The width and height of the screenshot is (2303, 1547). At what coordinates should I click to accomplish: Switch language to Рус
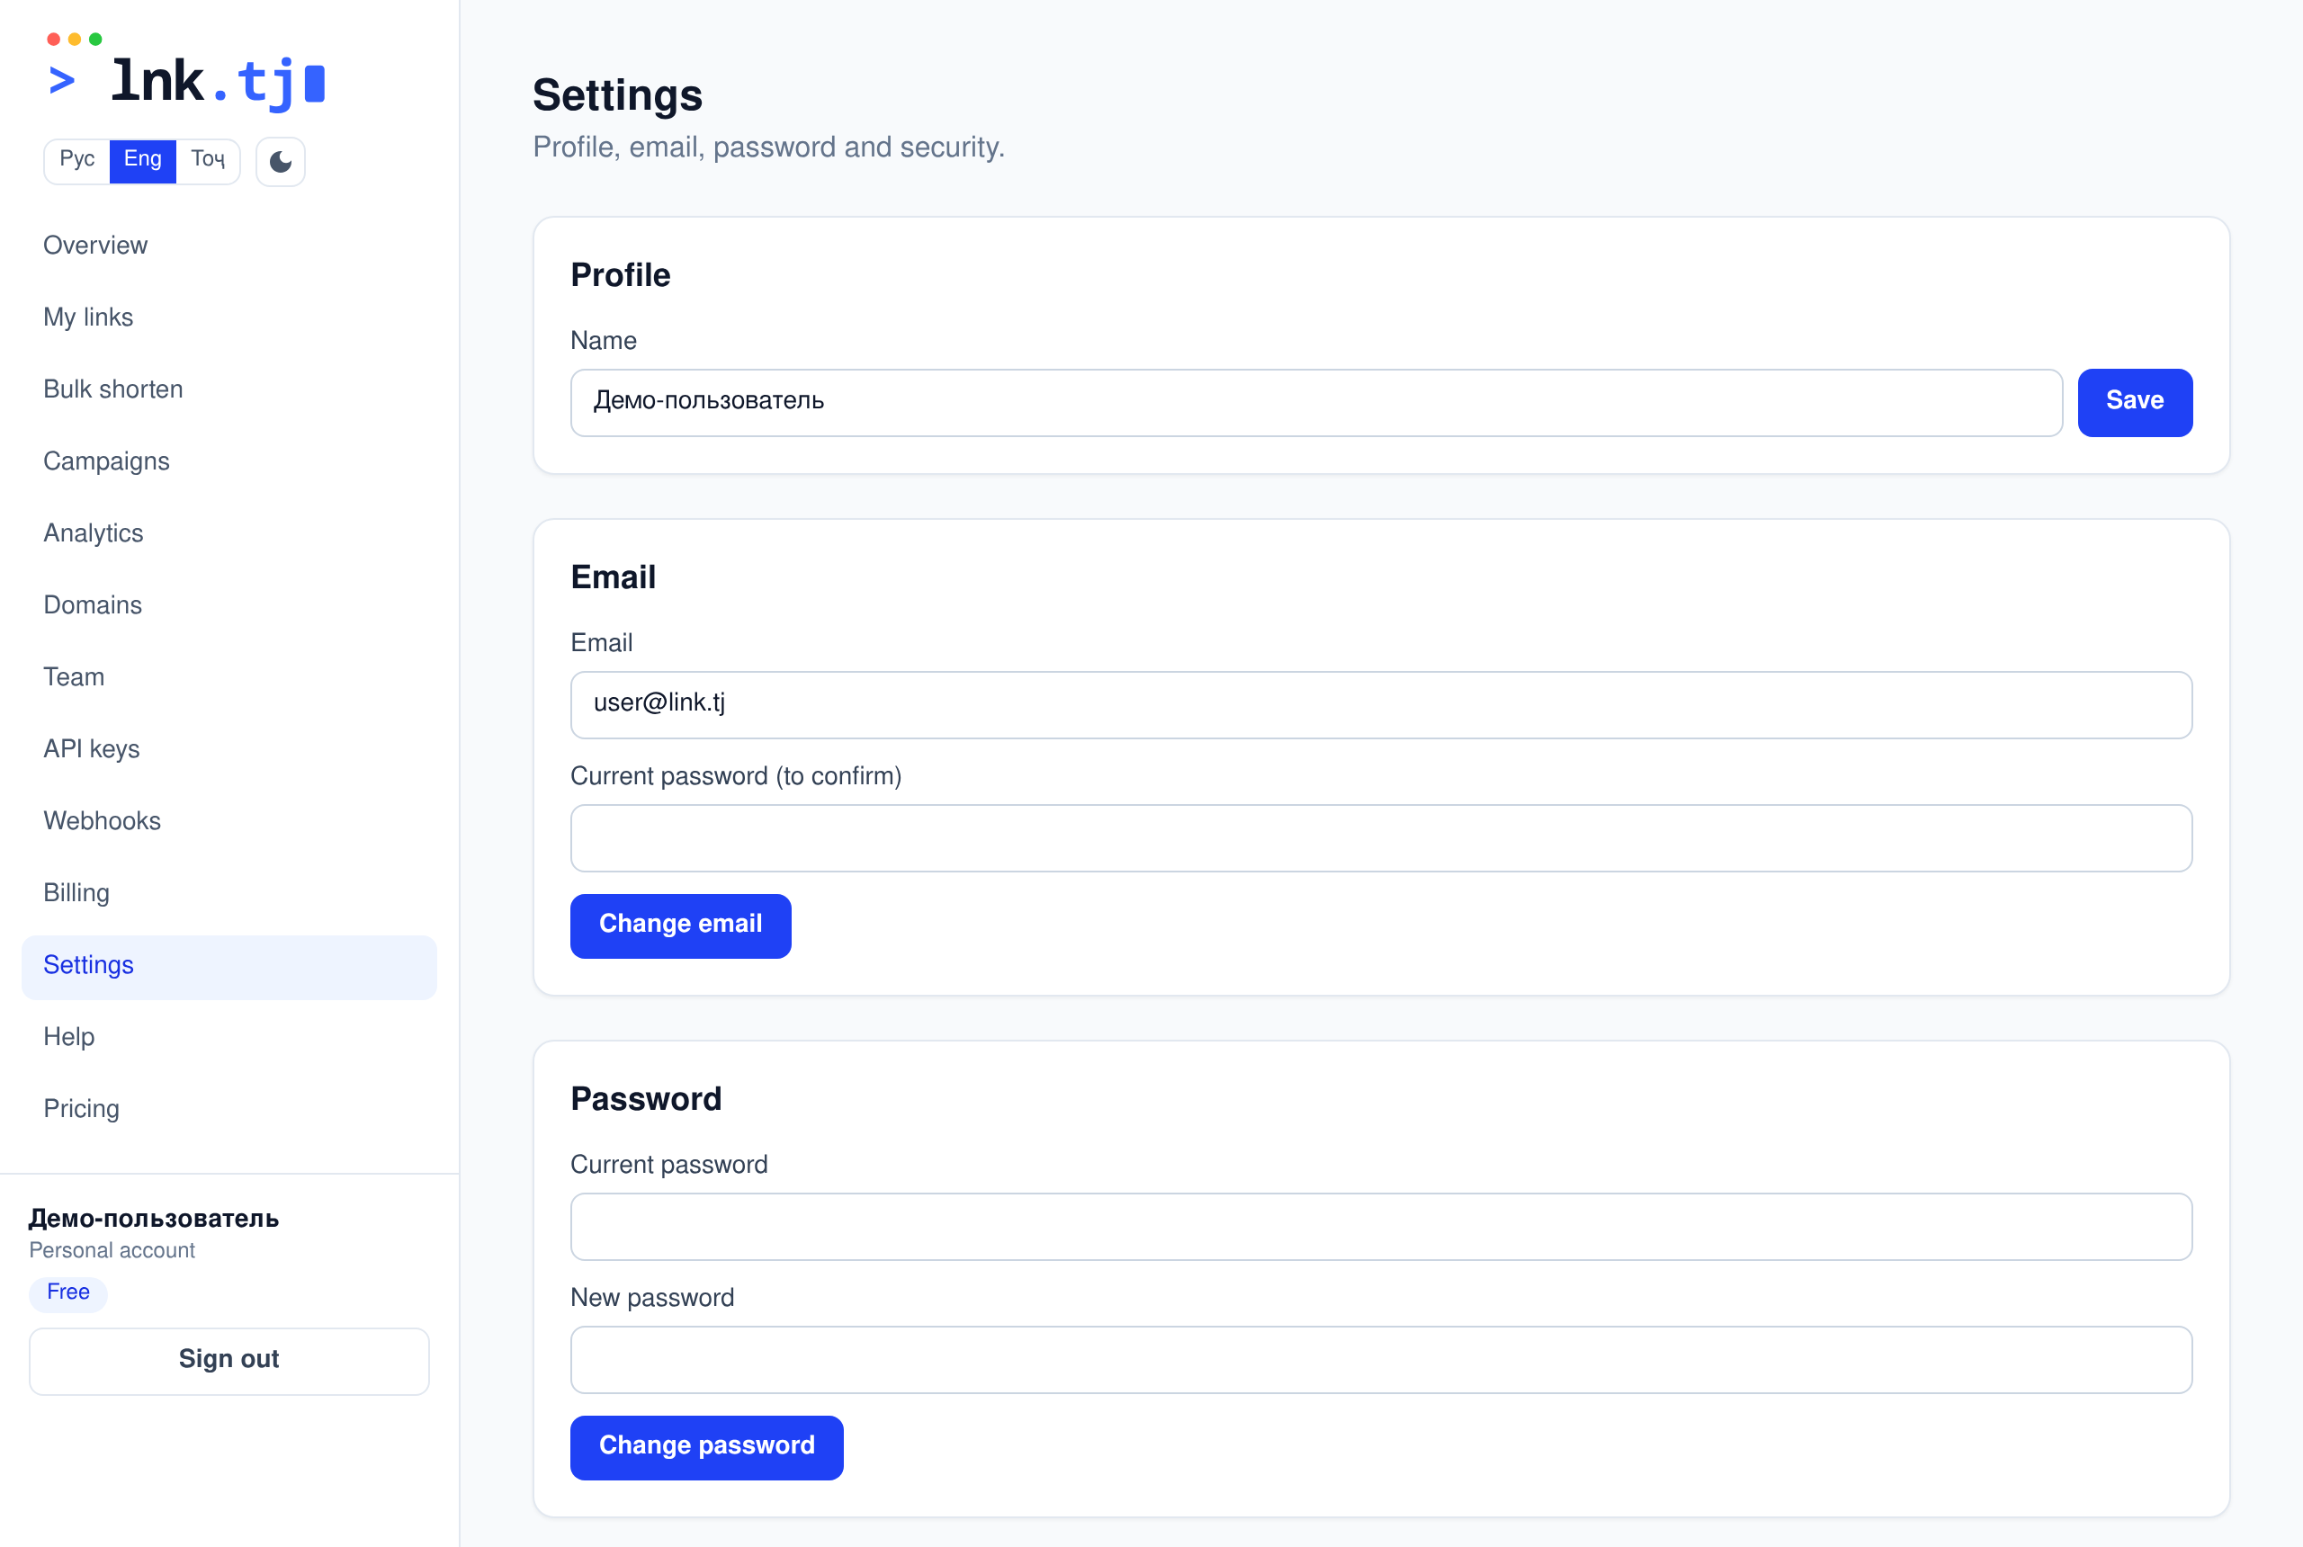click(77, 160)
